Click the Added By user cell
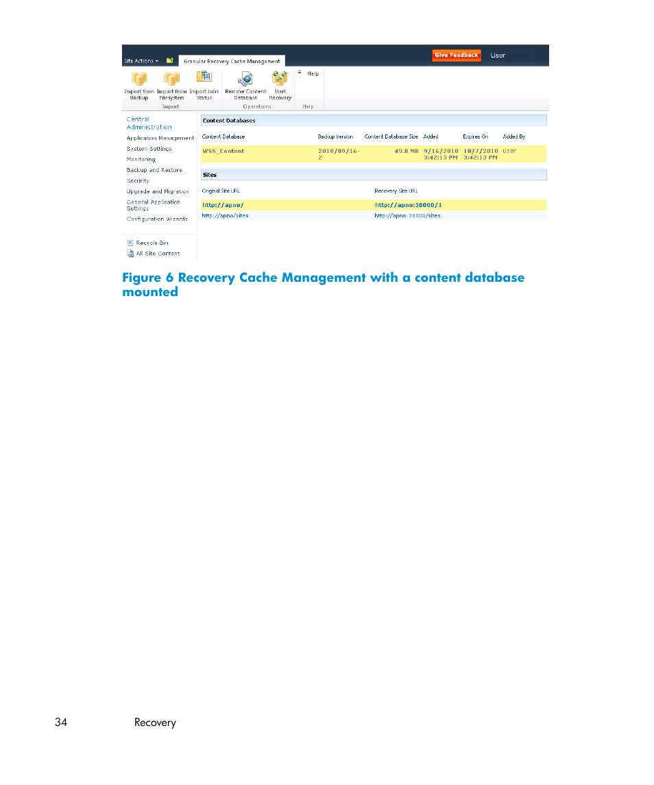654x785 pixels. tap(509, 152)
